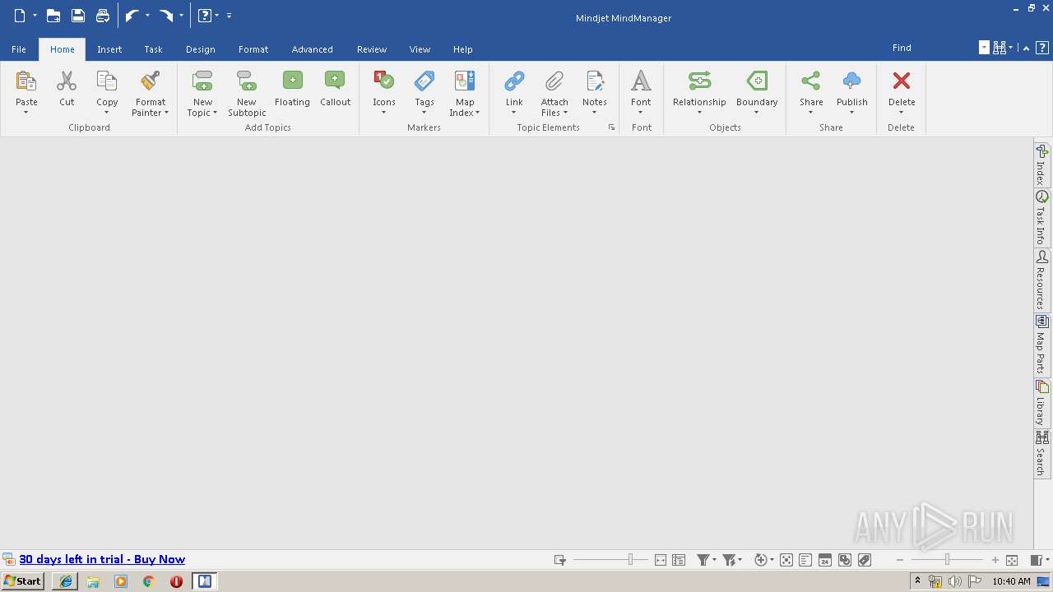Toggle the focus on topic icon in status bar
1053x592 pixels.
(x=786, y=560)
